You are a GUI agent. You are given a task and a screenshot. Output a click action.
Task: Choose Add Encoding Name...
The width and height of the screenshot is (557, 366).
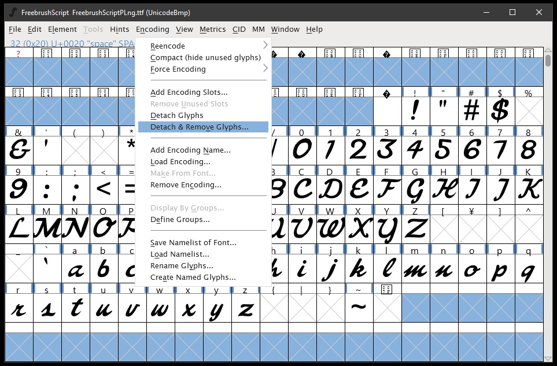[x=203, y=150]
